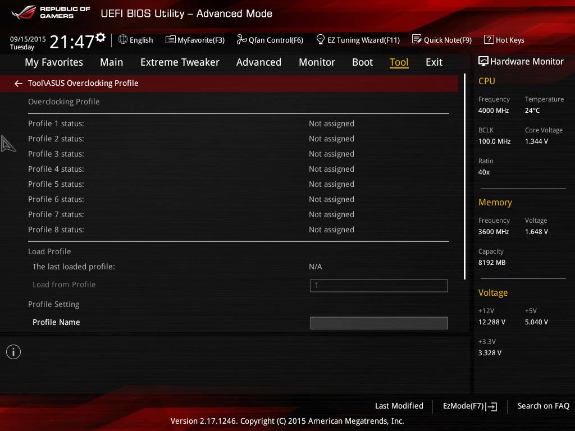The width and height of the screenshot is (575, 431).
Task: Click the 09/15/2015 date
Action: pos(28,39)
